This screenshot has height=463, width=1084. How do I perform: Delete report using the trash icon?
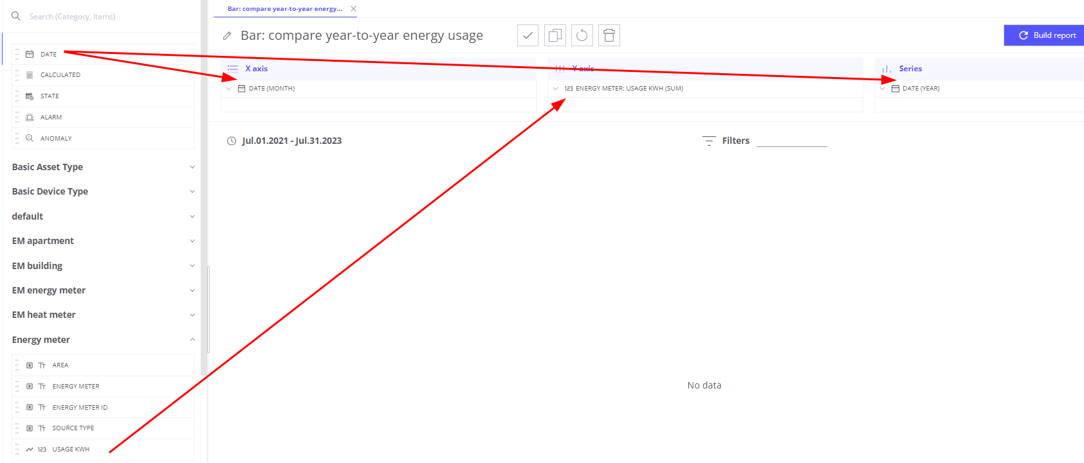click(609, 35)
